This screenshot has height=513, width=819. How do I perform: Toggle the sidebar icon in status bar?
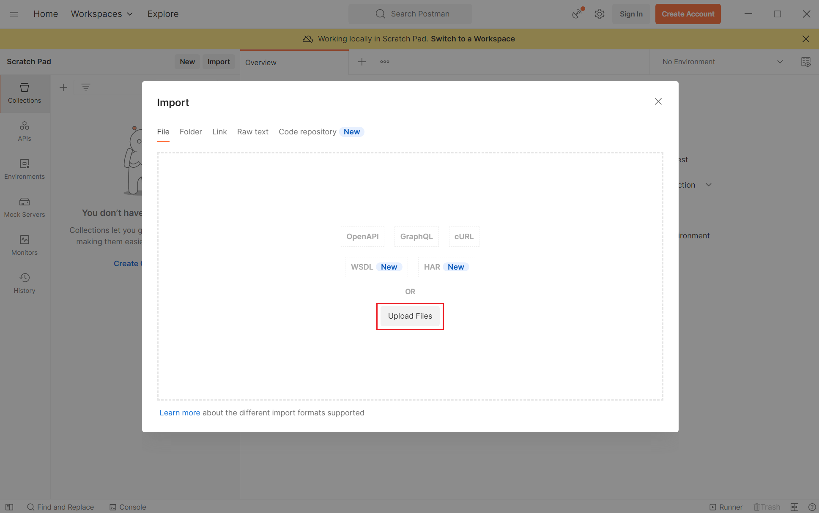tap(9, 507)
